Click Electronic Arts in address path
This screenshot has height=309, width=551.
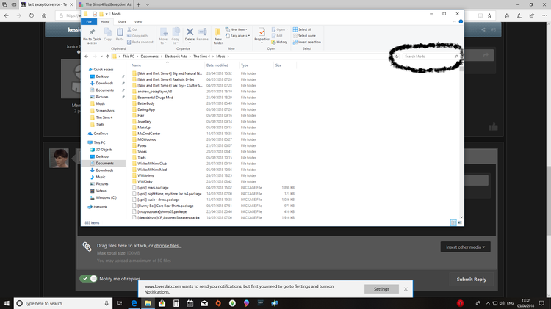click(x=176, y=57)
